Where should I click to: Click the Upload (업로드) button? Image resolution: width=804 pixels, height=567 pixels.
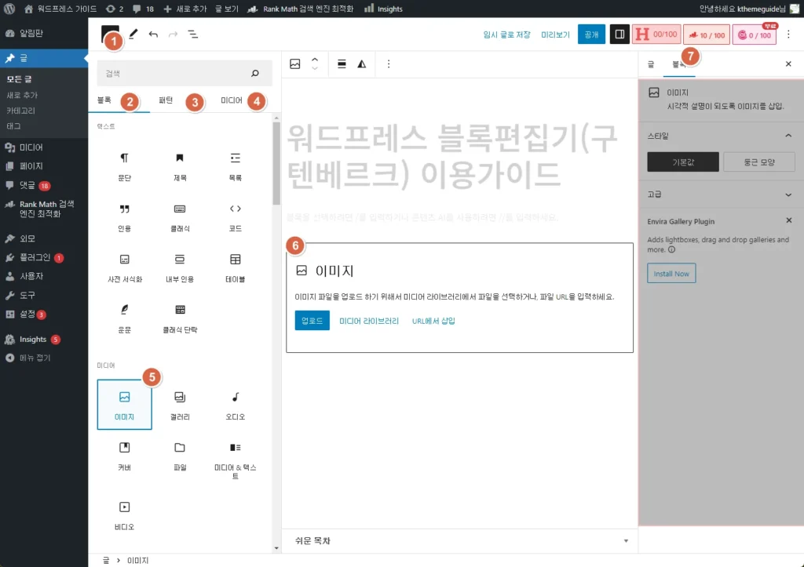pos(312,321)
